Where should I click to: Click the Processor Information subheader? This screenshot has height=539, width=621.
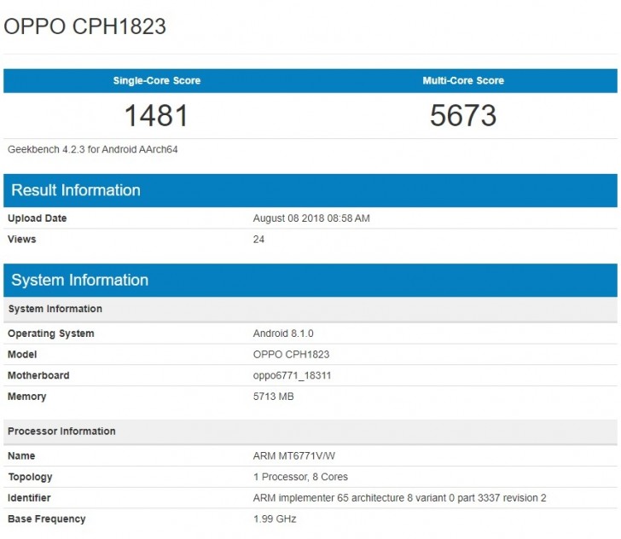pyautogui.click(x=310, y=432)
